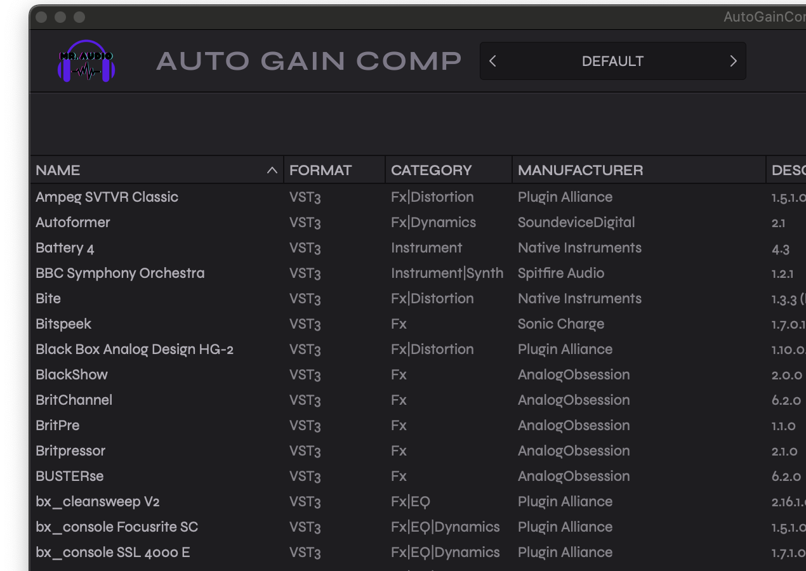The height and width of the screenshot is (571, 806).
Task: Sort plugins by the MANUFACTURER column
Action: click(580, 169)
